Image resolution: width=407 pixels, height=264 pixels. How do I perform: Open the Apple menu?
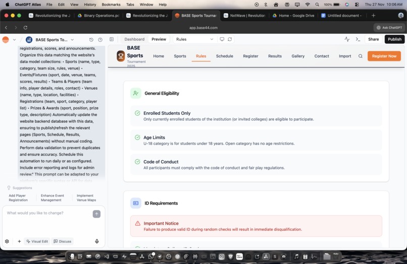tap(7, 5)
